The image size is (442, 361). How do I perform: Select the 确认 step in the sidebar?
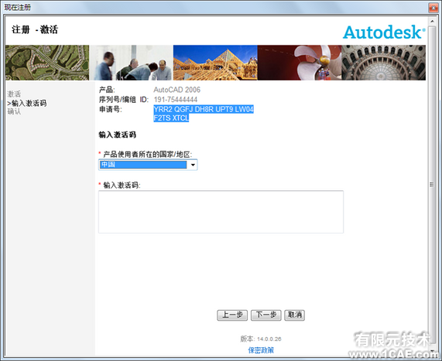(14, 111)
